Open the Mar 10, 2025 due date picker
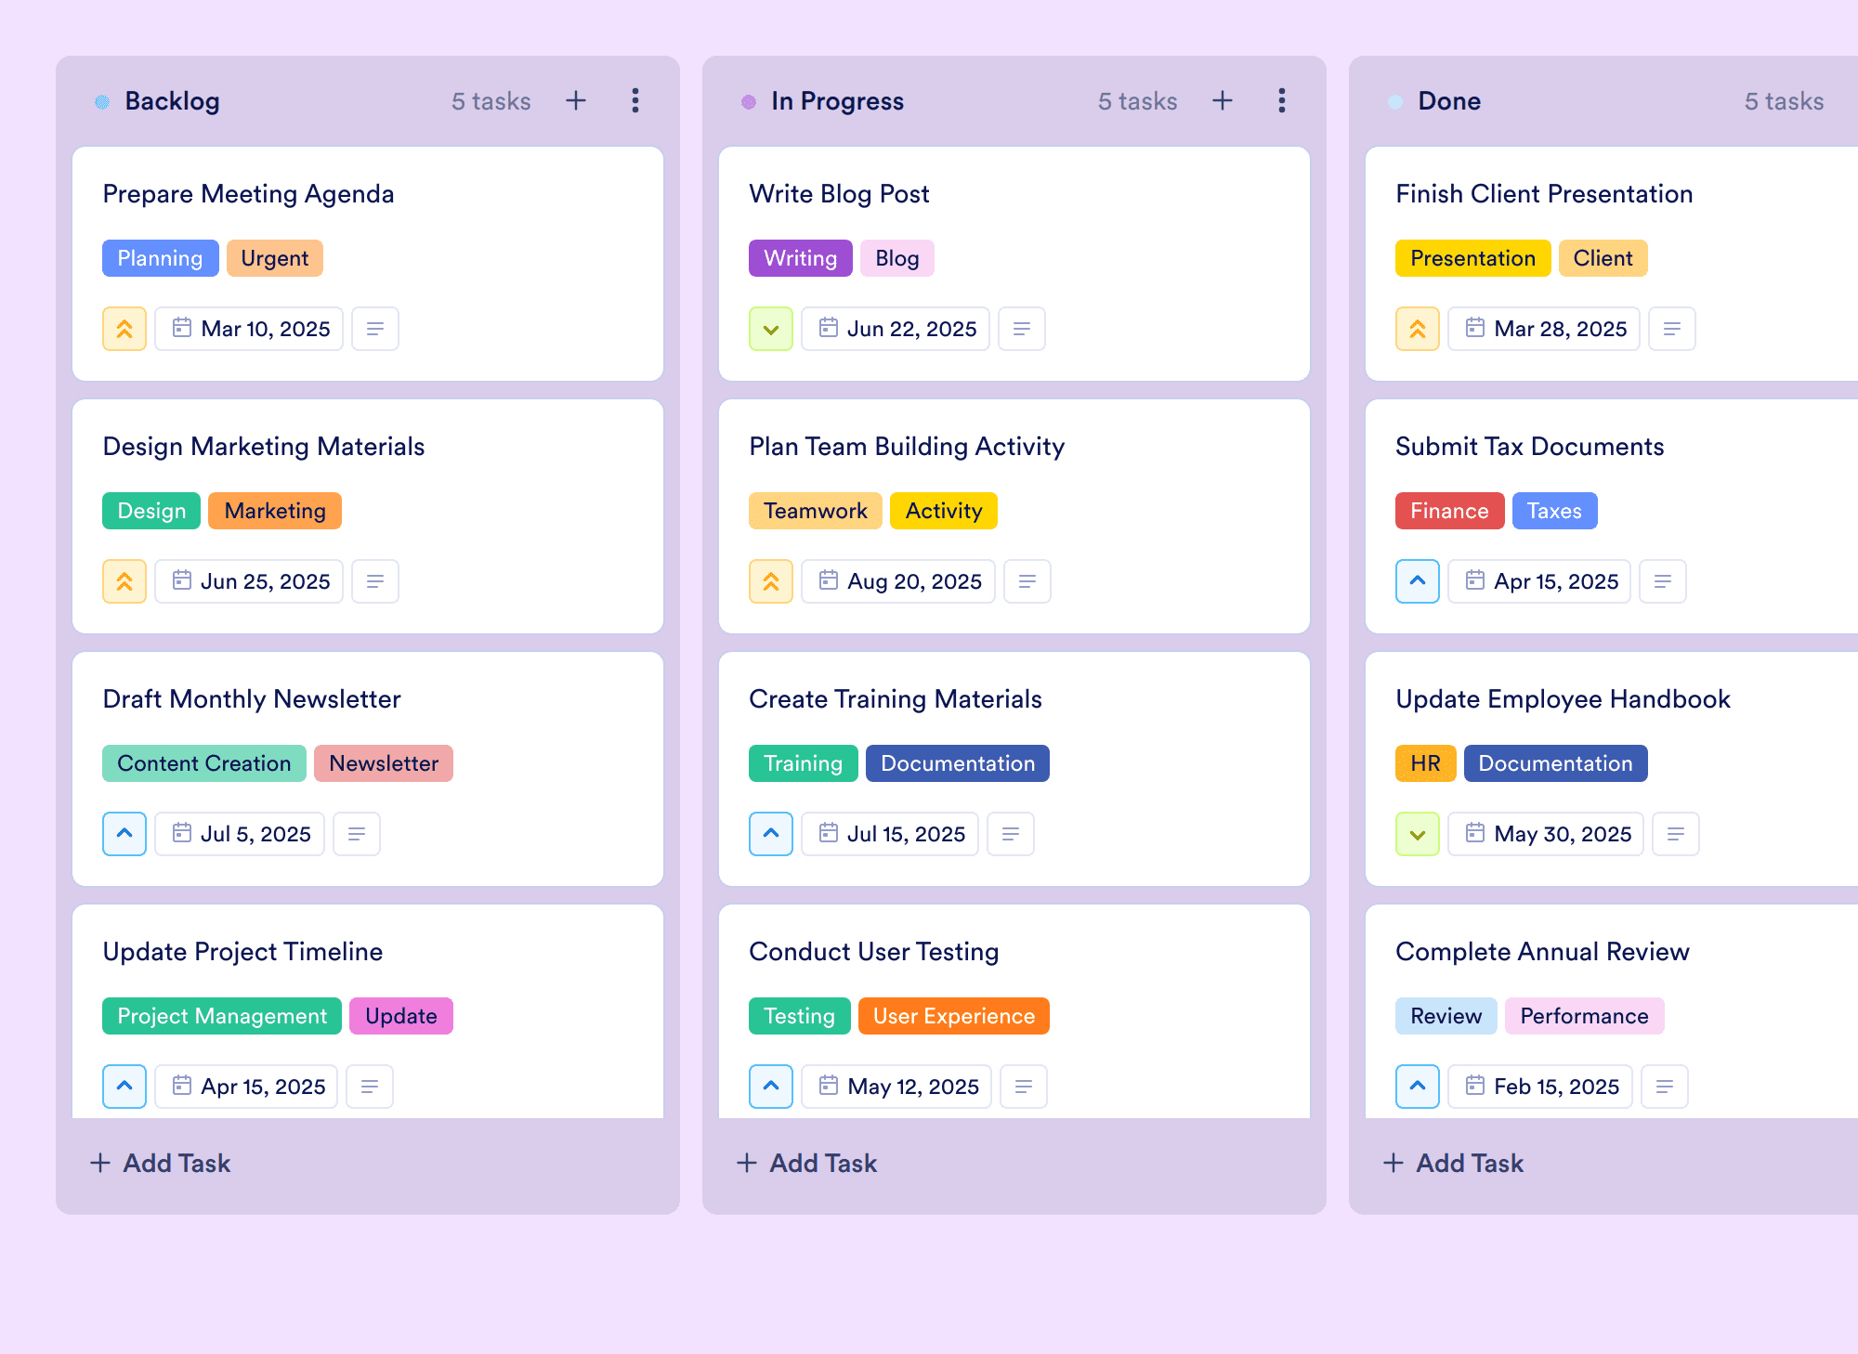Screen dimensions: 1858x1354 click(x=249, y=329)
